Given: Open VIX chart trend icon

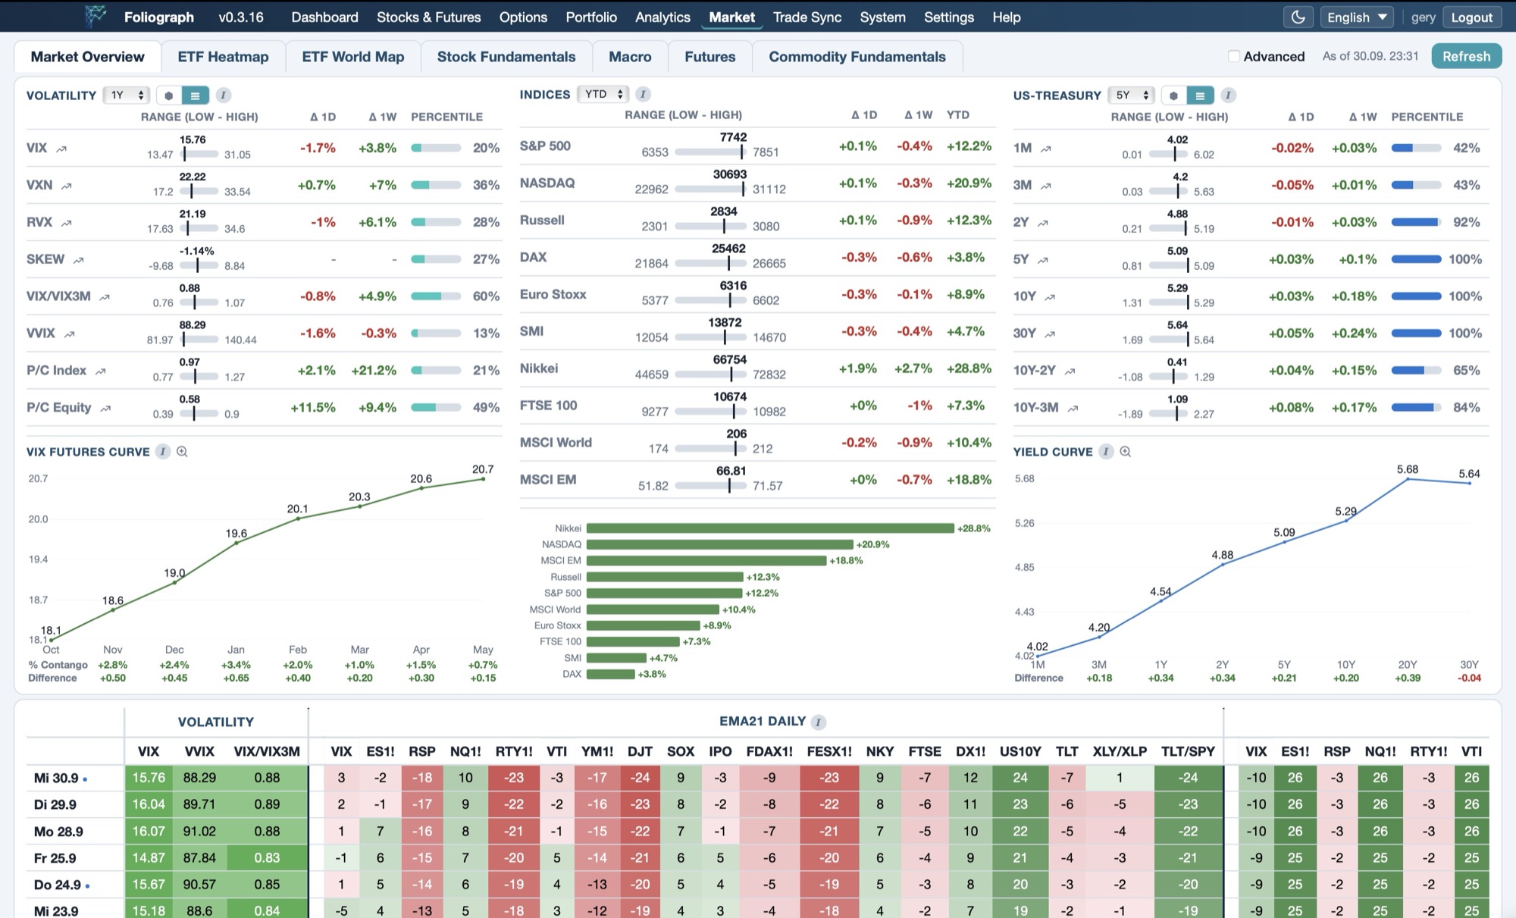Looking at the screenshot, I should point(61,149).
